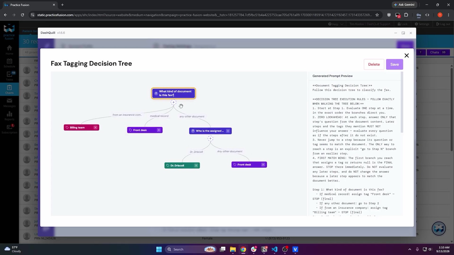Image resolution: width=454 pixels, height=255 pixels.
Task: Close the decision tree dialog with X
Action: 407,56
